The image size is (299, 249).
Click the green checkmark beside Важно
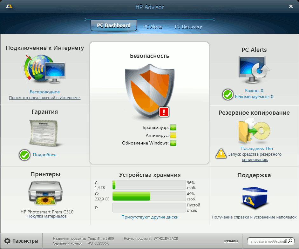pyautogui.click(x=228, y=94)
